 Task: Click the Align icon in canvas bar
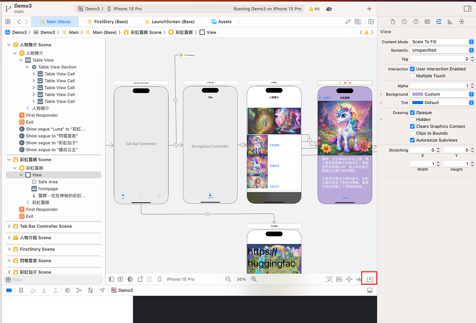click(x=339, y=279)
